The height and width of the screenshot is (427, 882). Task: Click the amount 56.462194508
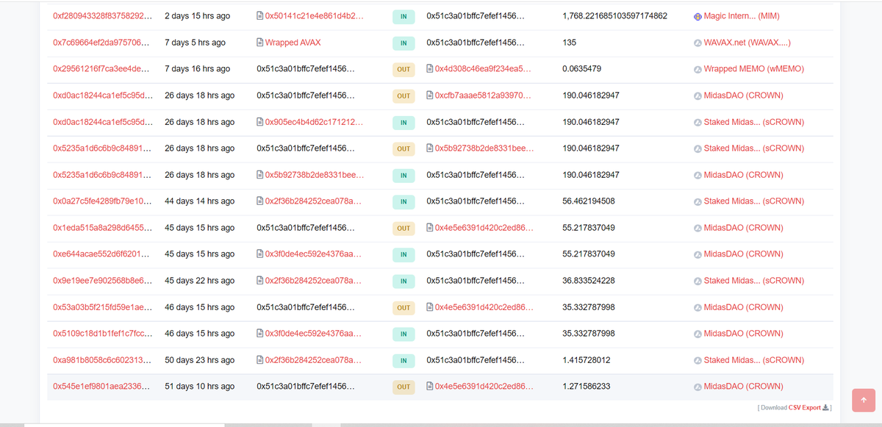pyautogui.click(x=589, y=201)
